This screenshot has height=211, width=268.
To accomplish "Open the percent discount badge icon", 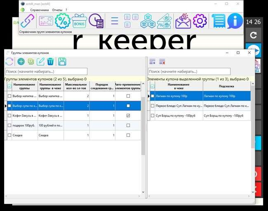I will tap(63, 21).
